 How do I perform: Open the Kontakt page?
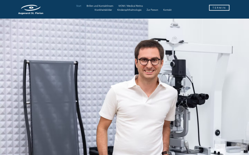tap(167, 10)
